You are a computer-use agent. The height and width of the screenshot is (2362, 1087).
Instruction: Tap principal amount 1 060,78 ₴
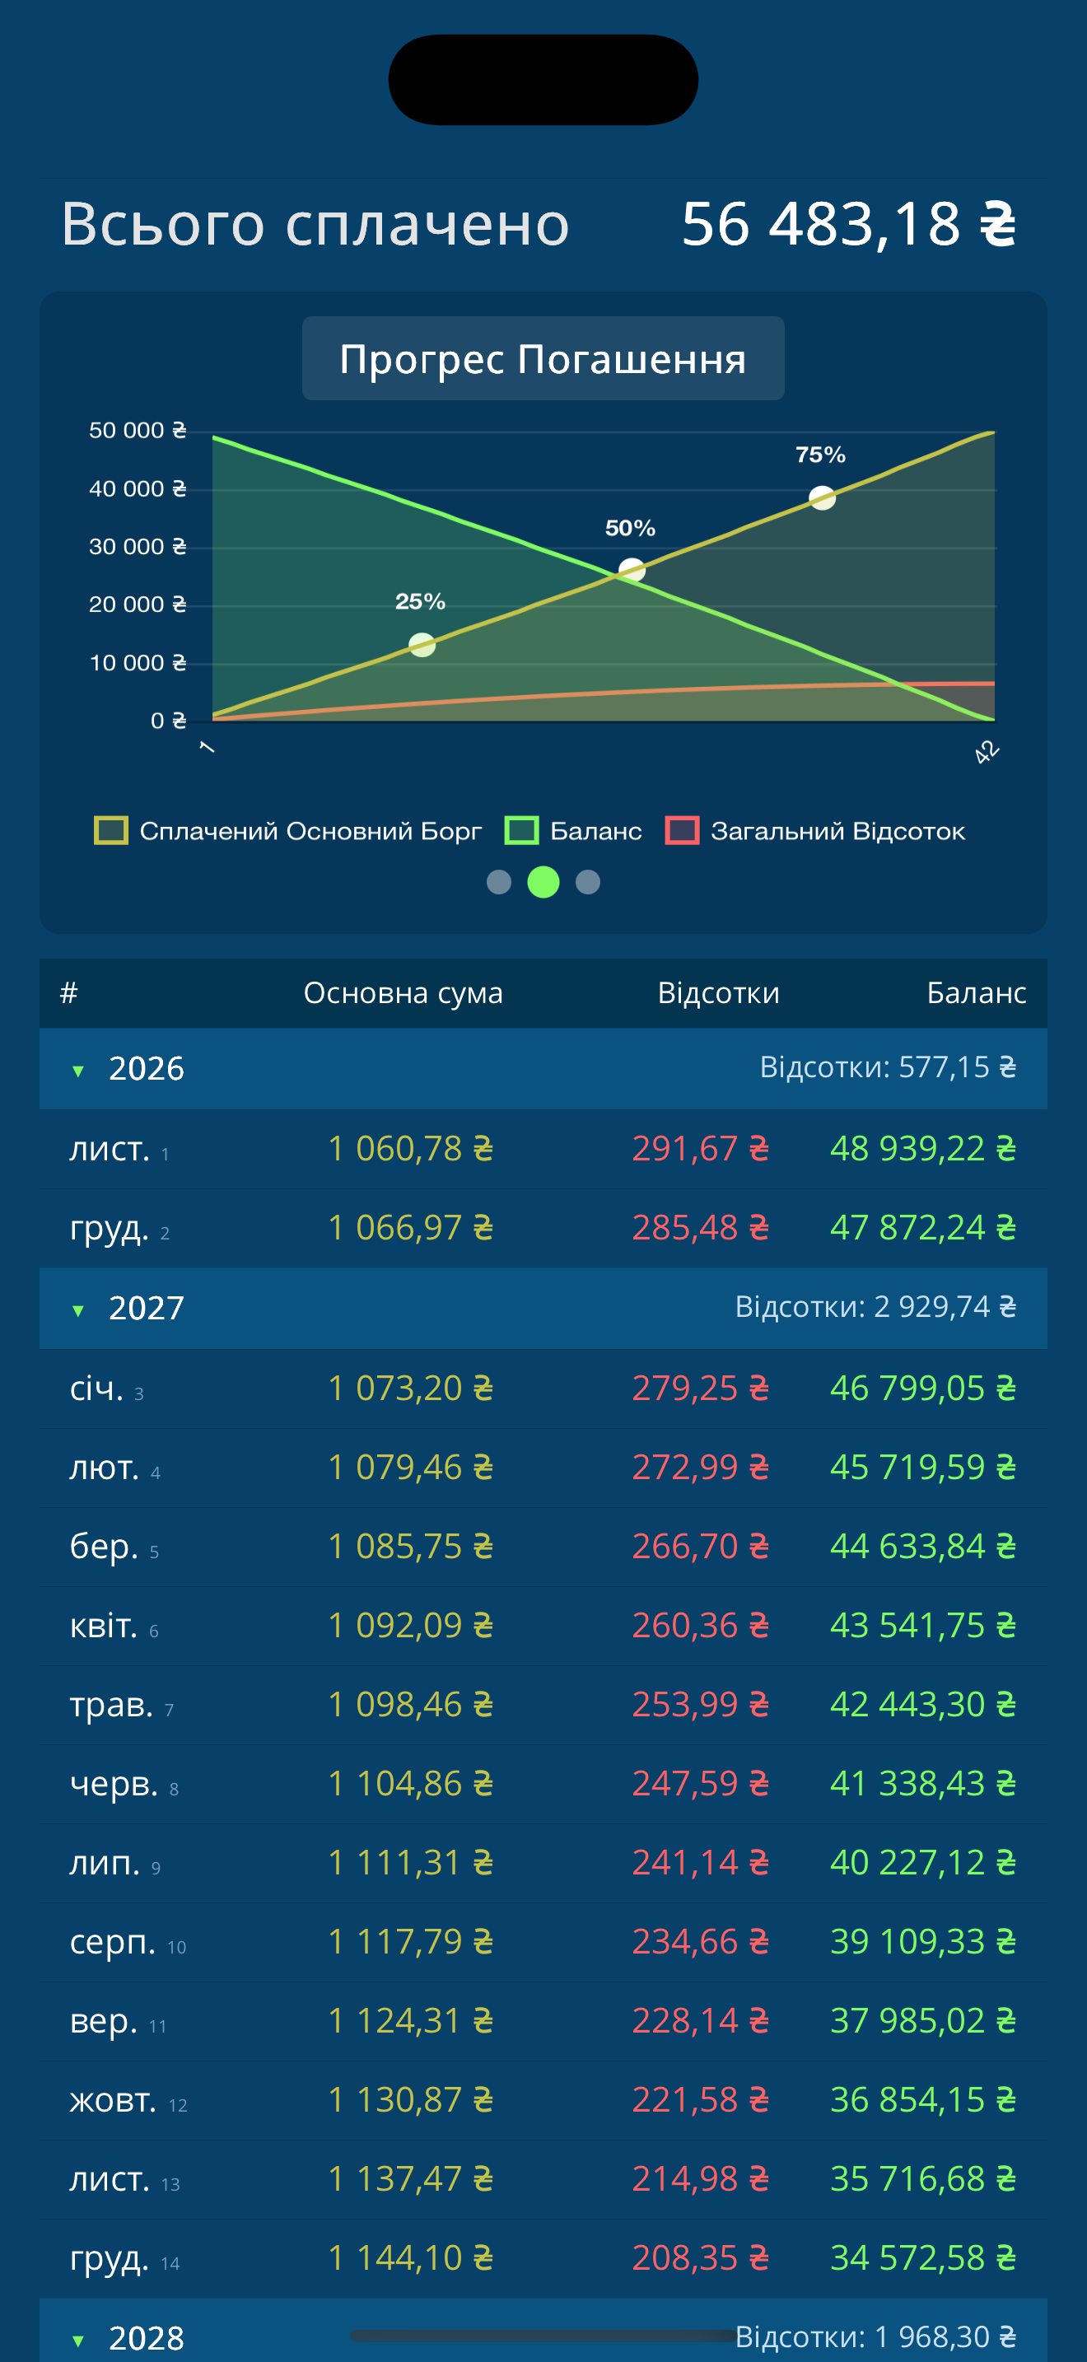[x=411, y=1149]
